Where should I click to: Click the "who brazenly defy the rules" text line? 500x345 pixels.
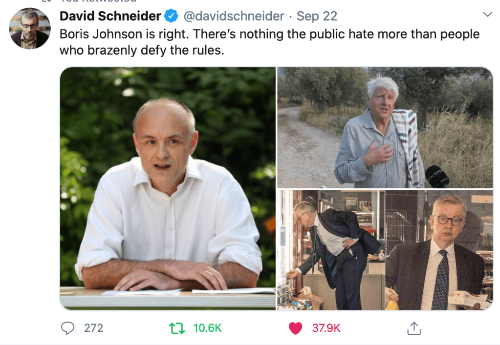pyautogui.click(x=142, y=50)
